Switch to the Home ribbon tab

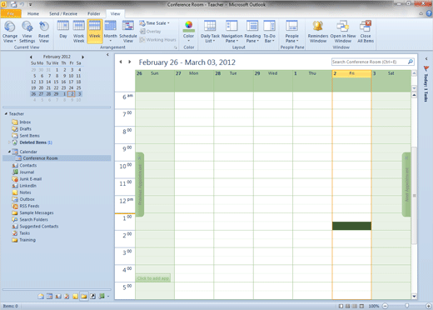[x=33, y=13]
